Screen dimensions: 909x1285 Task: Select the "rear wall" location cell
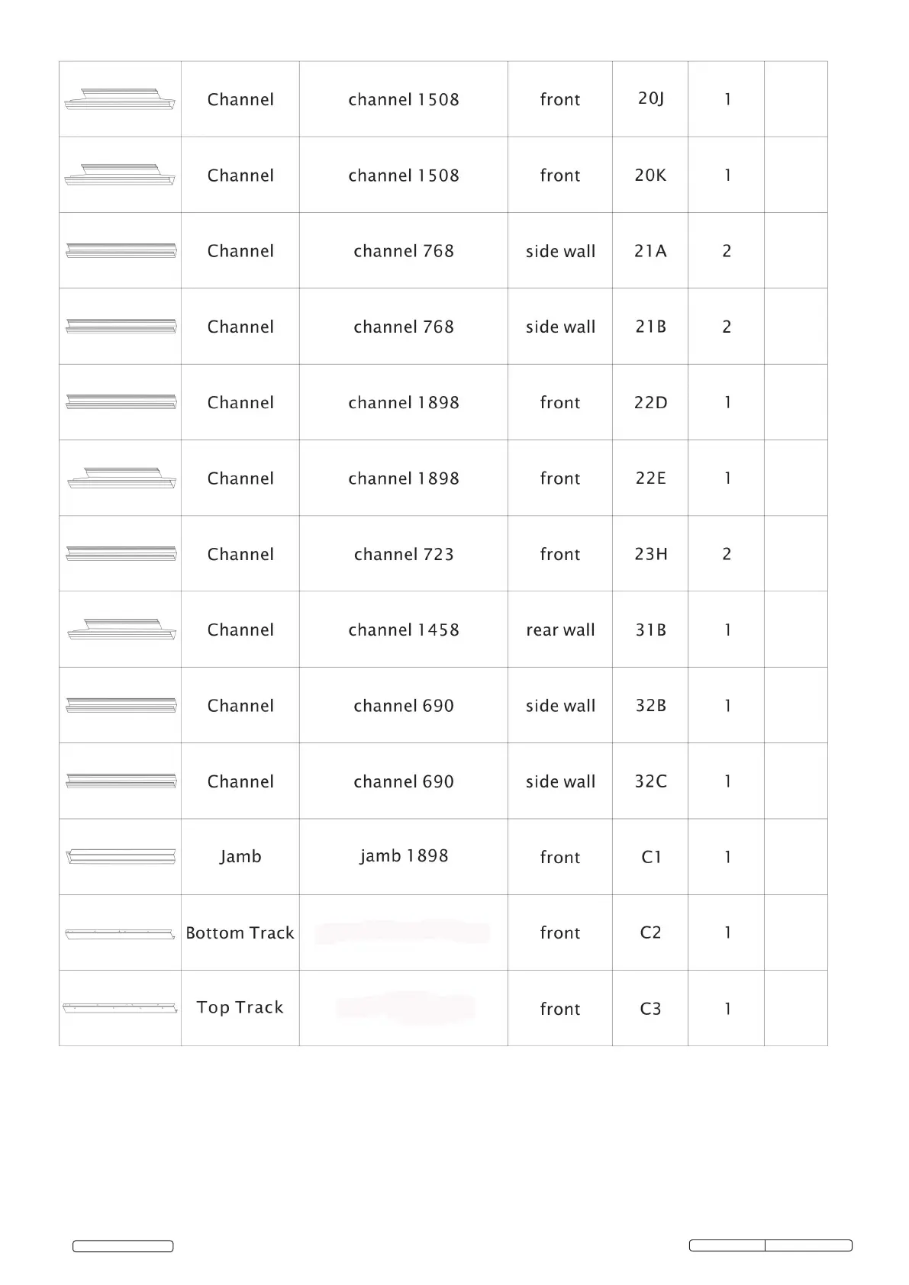coord(560,630)
